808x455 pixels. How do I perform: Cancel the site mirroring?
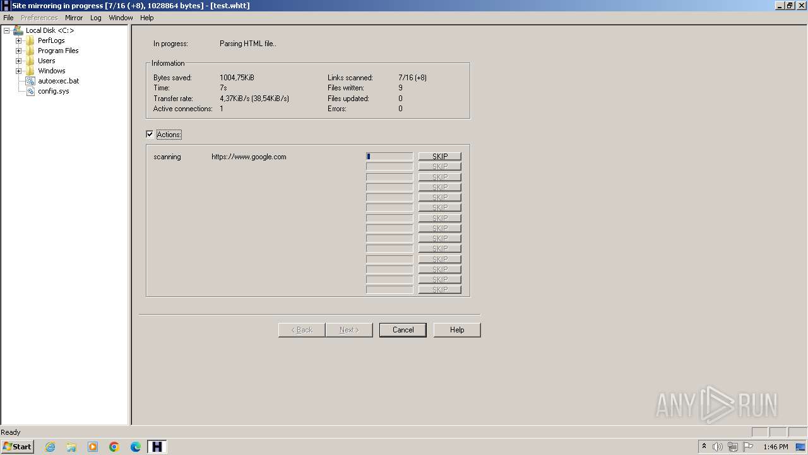click(x=403, y=330)
